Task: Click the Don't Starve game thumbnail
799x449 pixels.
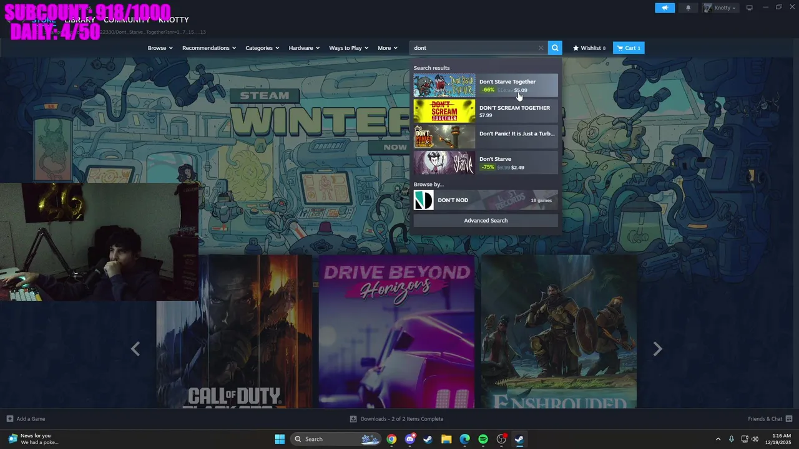Action: coord(444,163)
